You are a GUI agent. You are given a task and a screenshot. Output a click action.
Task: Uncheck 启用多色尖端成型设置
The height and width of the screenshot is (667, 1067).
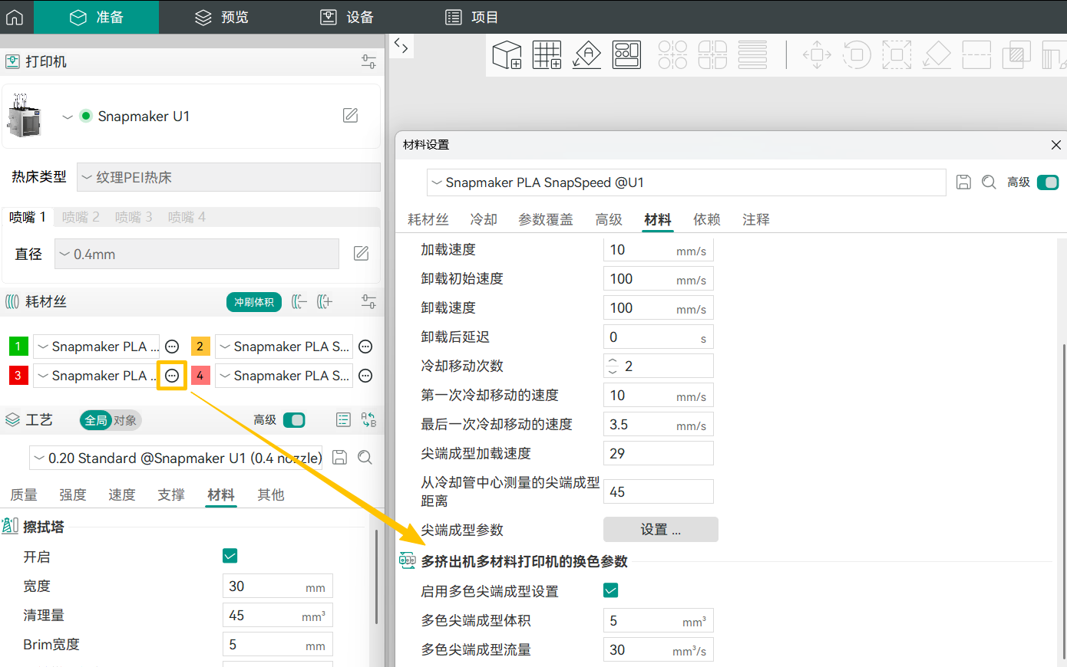pyautogui.click(x=610, y=590)
